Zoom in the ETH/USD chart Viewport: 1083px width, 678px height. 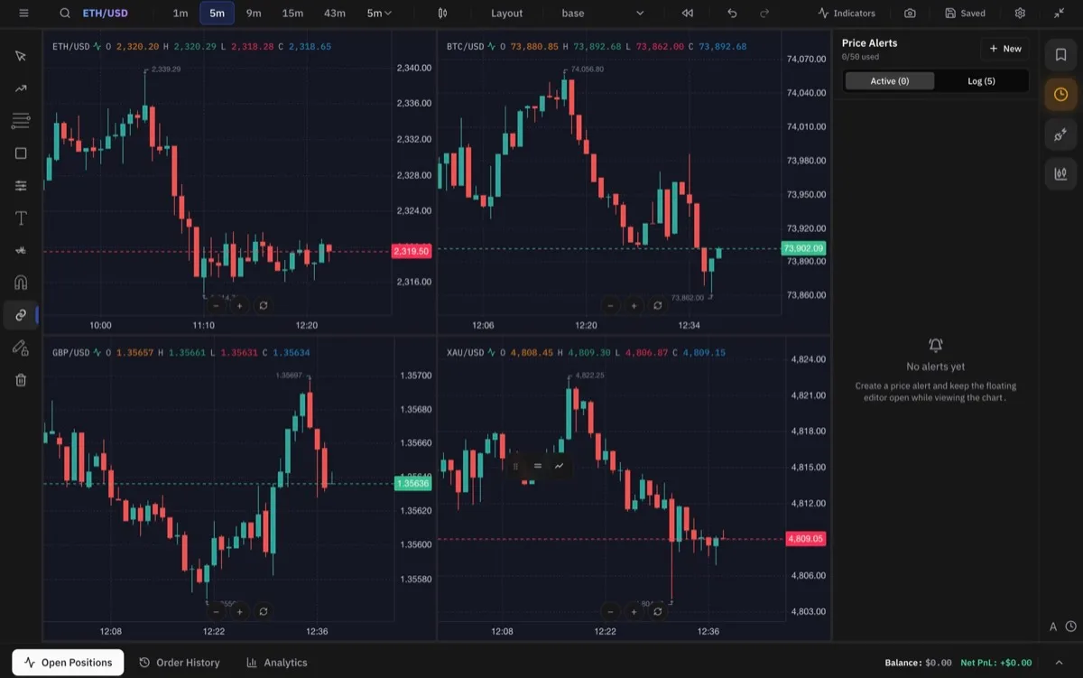(x=240, y=306)
